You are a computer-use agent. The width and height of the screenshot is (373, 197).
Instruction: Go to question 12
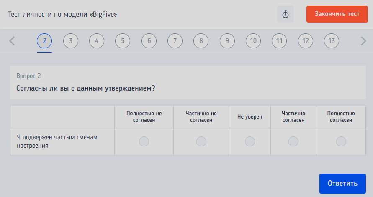(306, 41)
